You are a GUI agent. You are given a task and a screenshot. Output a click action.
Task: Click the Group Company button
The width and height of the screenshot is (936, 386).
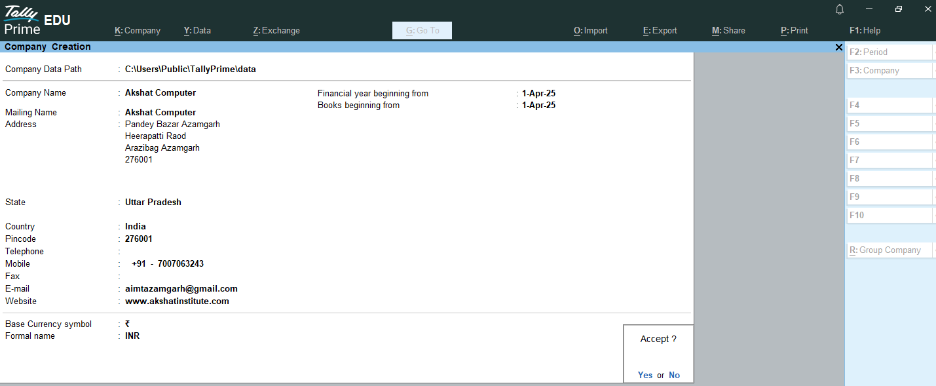(888, 250)
